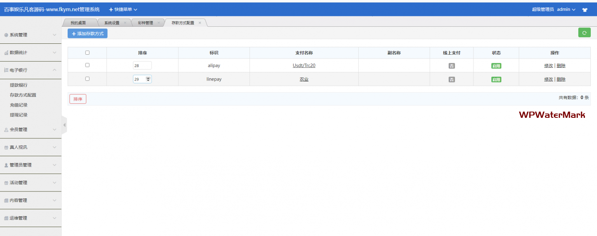Screen dimensions: 597x236
Task: Check the linepay row checkbox
Action: coord(87,79)
